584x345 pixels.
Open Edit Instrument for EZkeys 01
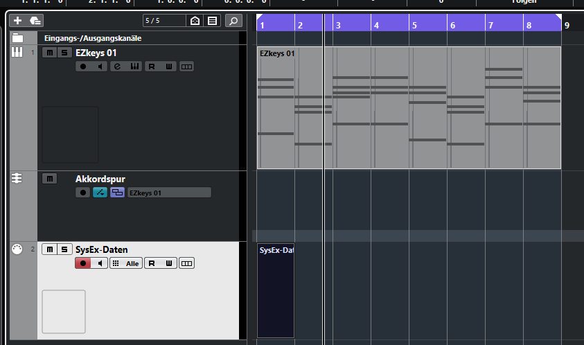[x=117, y=67]
